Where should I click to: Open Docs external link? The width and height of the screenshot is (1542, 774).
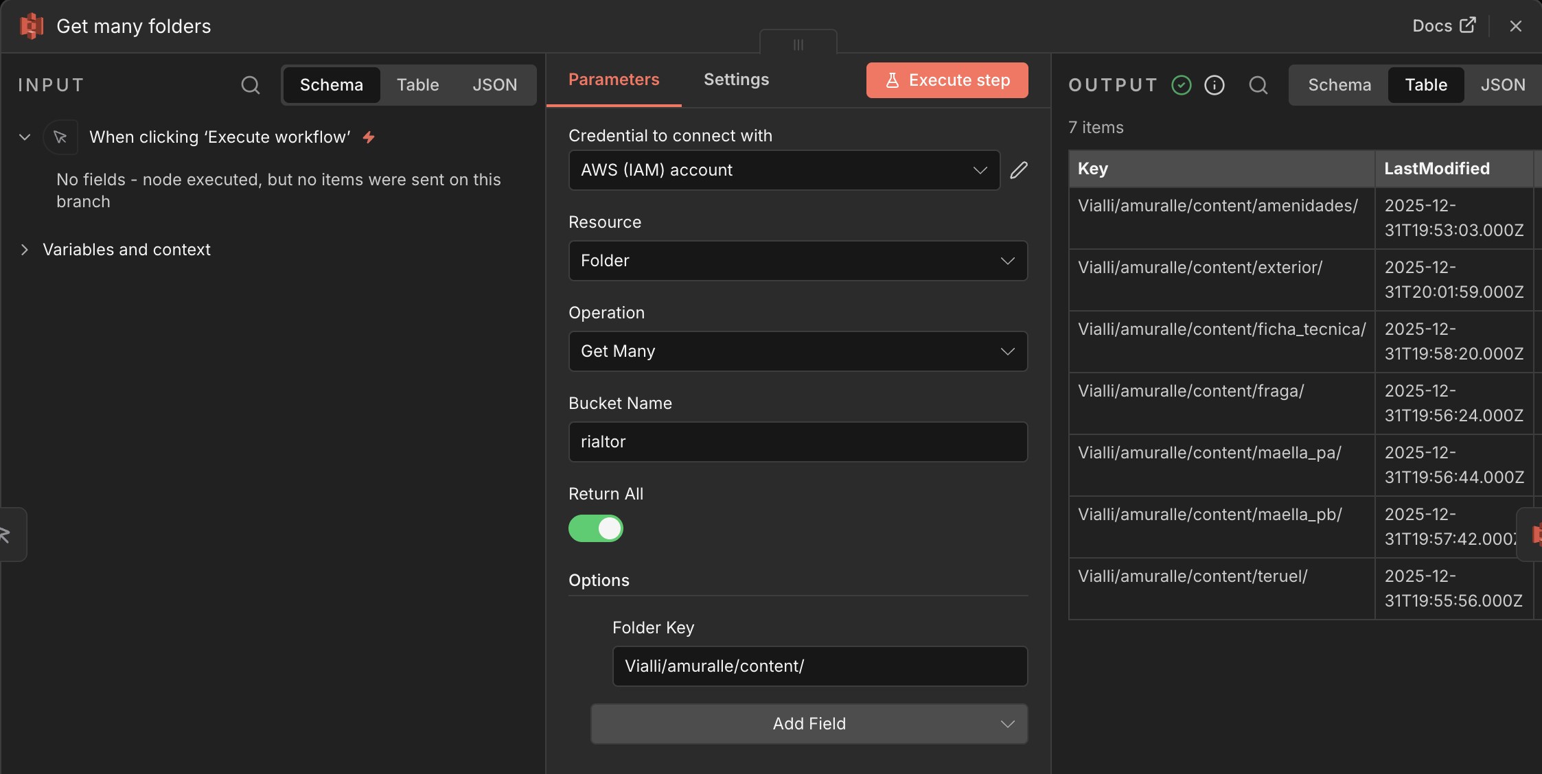click(1443, 26)
